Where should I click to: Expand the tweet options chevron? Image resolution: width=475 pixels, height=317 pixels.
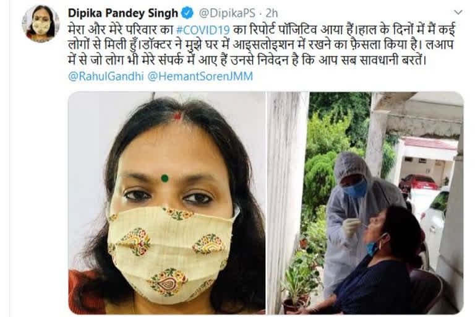point(458,12)
